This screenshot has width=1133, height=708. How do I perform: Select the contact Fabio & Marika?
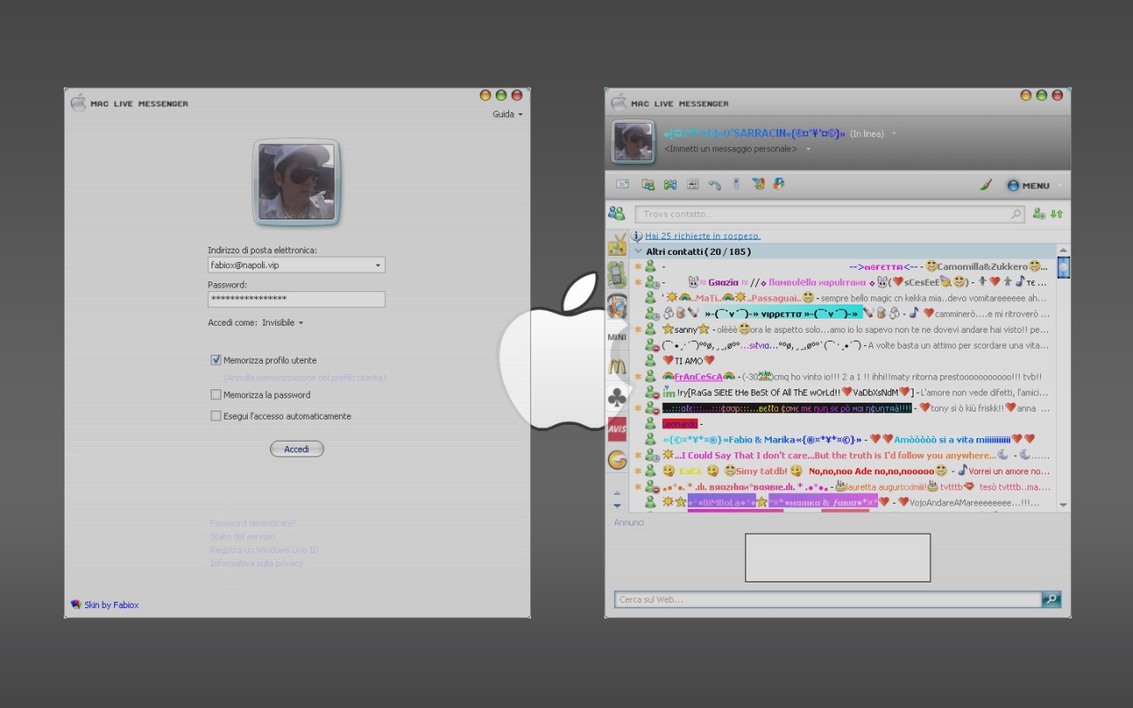point(762,439)
